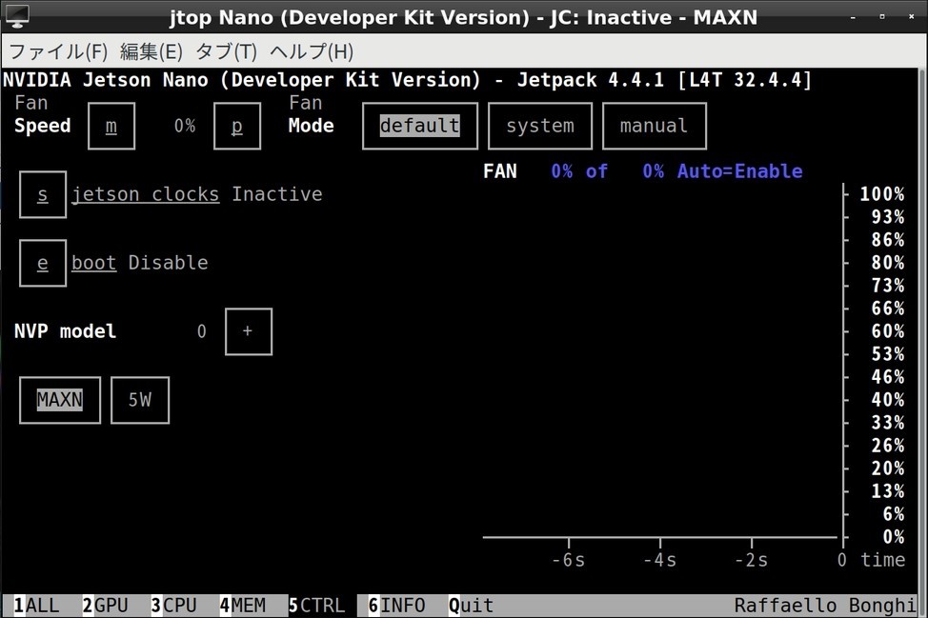Open the ヘルプ(H) menu

312,51
